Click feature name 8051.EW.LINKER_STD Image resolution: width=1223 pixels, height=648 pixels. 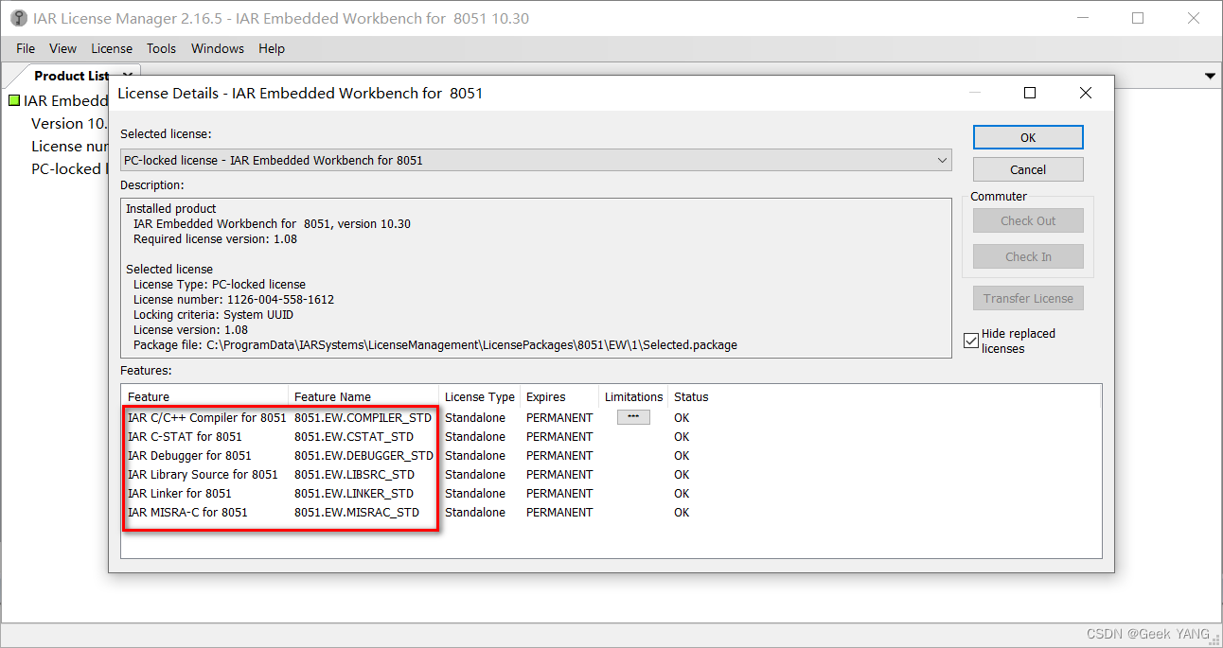[354, 493]
